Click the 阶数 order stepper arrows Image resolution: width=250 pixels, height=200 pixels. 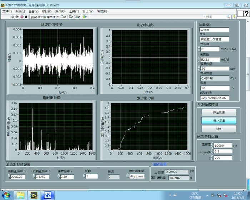84,176
